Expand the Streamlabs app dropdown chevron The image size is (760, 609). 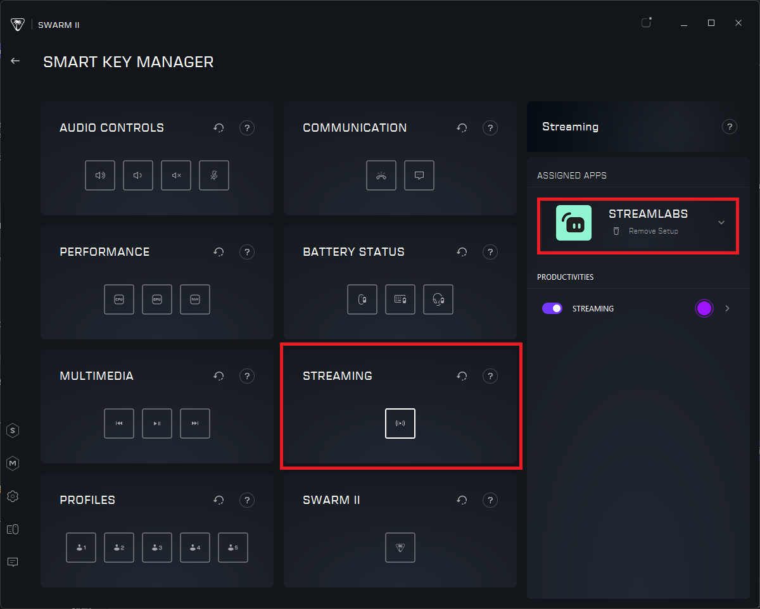[721, 222]
